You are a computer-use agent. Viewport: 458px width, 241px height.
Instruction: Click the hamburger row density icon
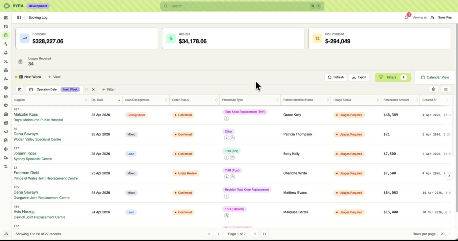click(x=445, y=89)
